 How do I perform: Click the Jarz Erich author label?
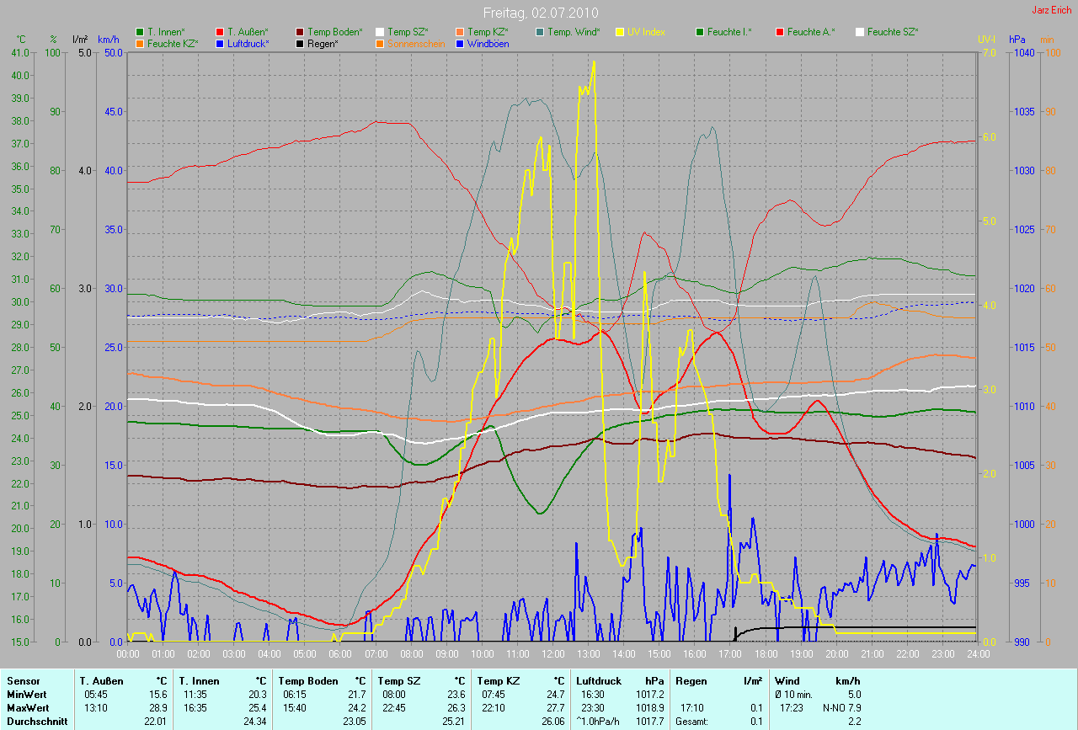(x=1052, y=11)
